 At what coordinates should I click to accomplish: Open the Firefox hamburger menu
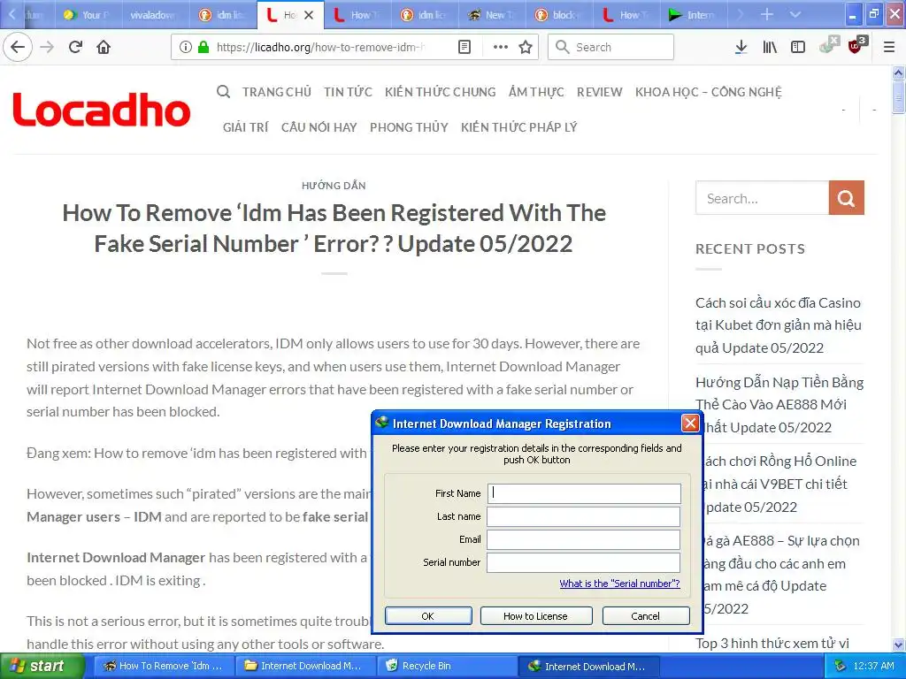click(x=889, y=47)
